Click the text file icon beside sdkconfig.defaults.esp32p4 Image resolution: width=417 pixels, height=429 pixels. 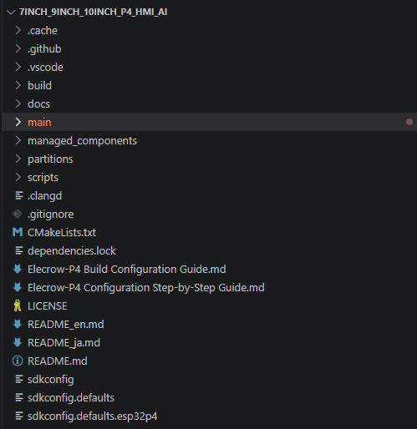pos(19,416)
